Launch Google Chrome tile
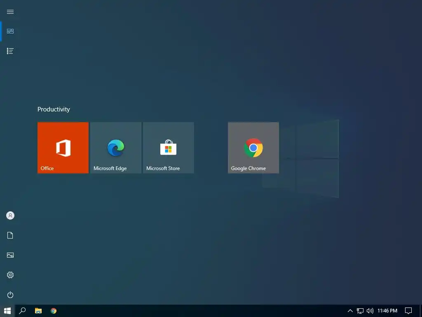This screenshot has width=422, height=317. pyautogui.click(x=253, y=148)
